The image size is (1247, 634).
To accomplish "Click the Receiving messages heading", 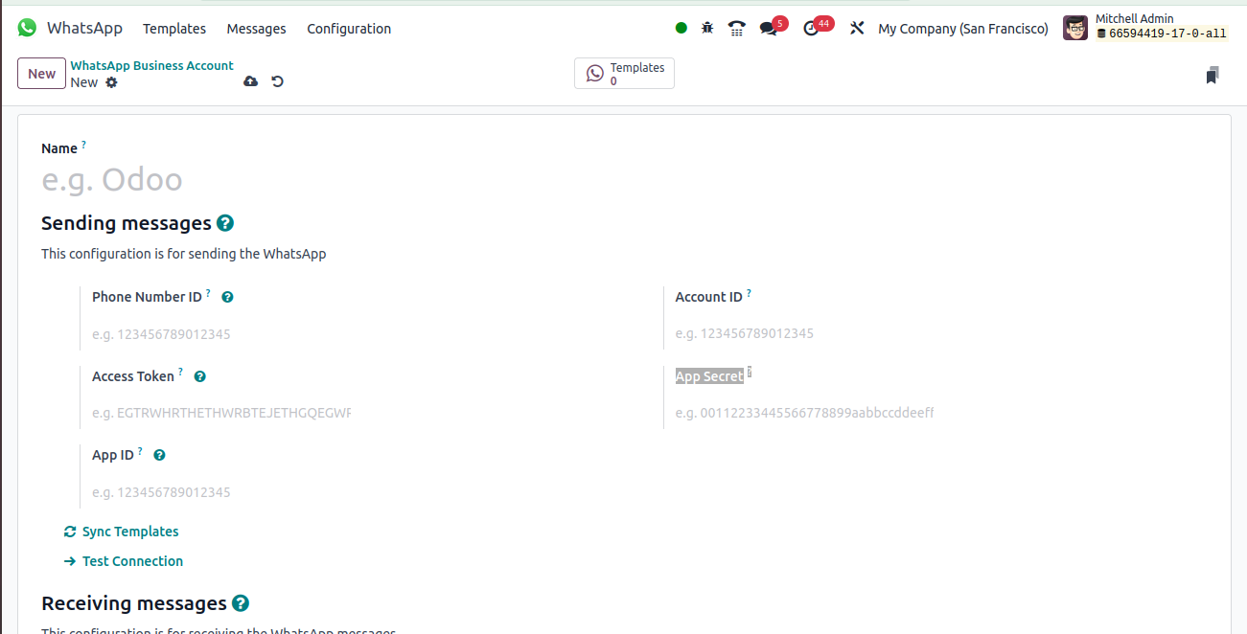I will tap(134, 603).
